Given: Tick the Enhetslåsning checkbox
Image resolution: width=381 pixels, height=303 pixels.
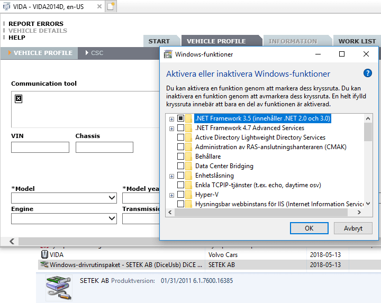Looking at the screenshot, I should click(x=180, y=175).
